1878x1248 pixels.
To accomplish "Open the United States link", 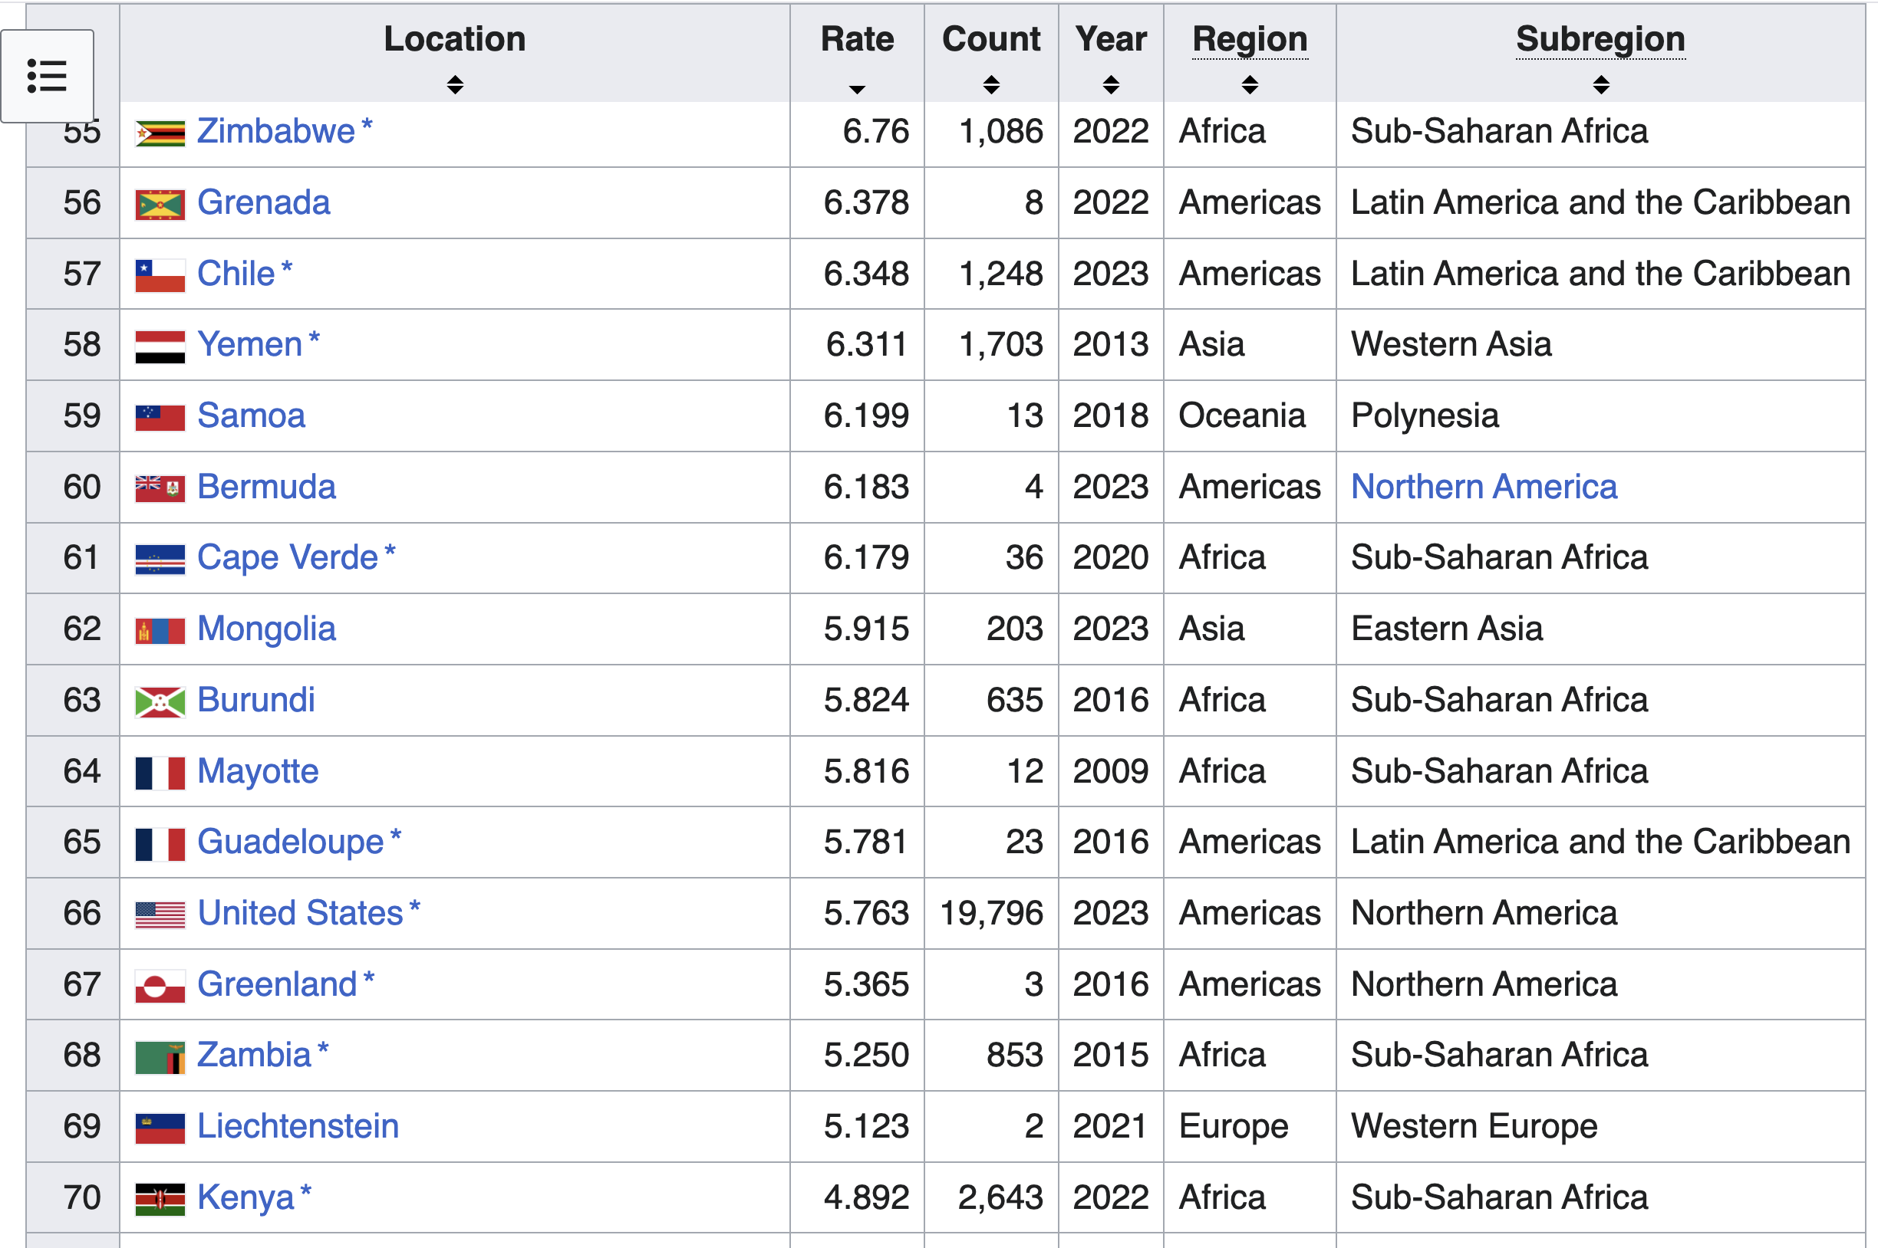I will (x=300, y=913).
